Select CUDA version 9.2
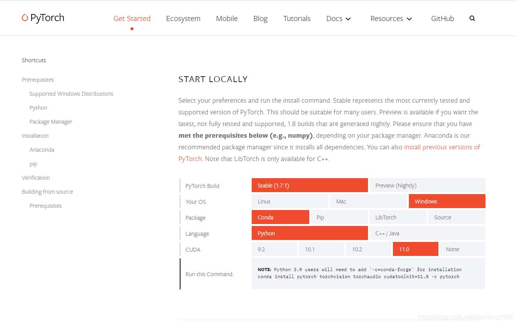The height and width of the screenshot is (324, 517). (x=274, y=249)
